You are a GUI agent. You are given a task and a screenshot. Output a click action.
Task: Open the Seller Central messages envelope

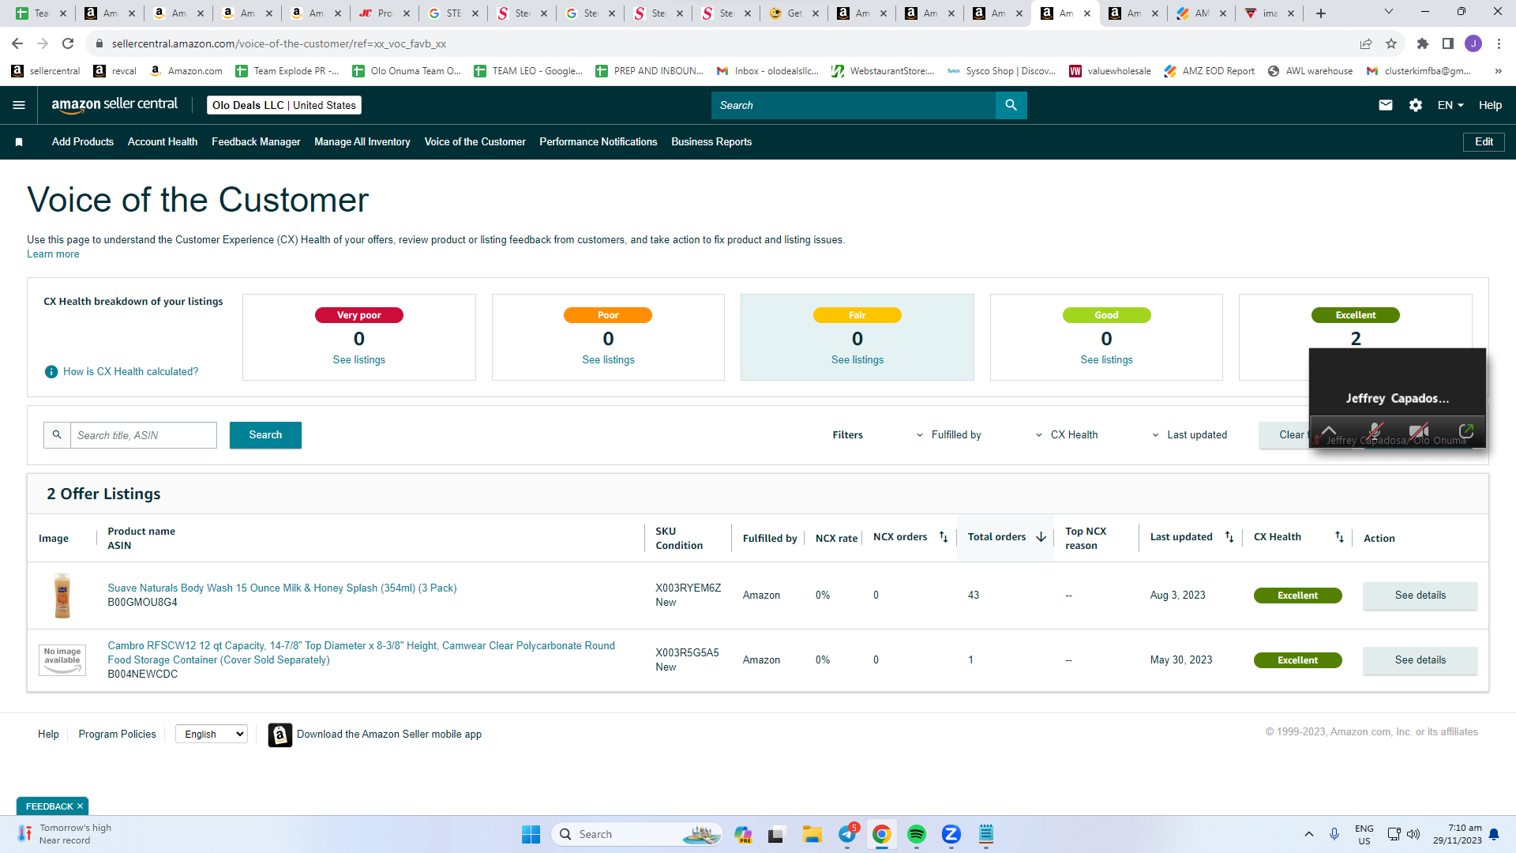[x=1386, y=105]
